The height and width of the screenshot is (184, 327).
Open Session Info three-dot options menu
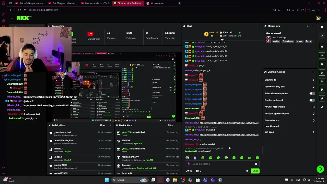tap(178, 26)
